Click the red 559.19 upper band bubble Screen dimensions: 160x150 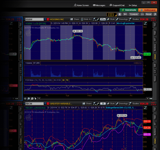pos(147,121)
